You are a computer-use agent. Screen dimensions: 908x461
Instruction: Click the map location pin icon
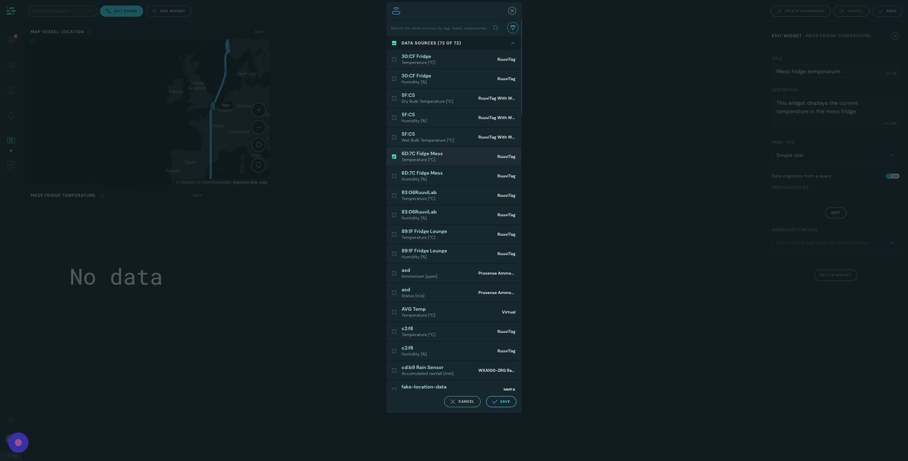point(258,165)
